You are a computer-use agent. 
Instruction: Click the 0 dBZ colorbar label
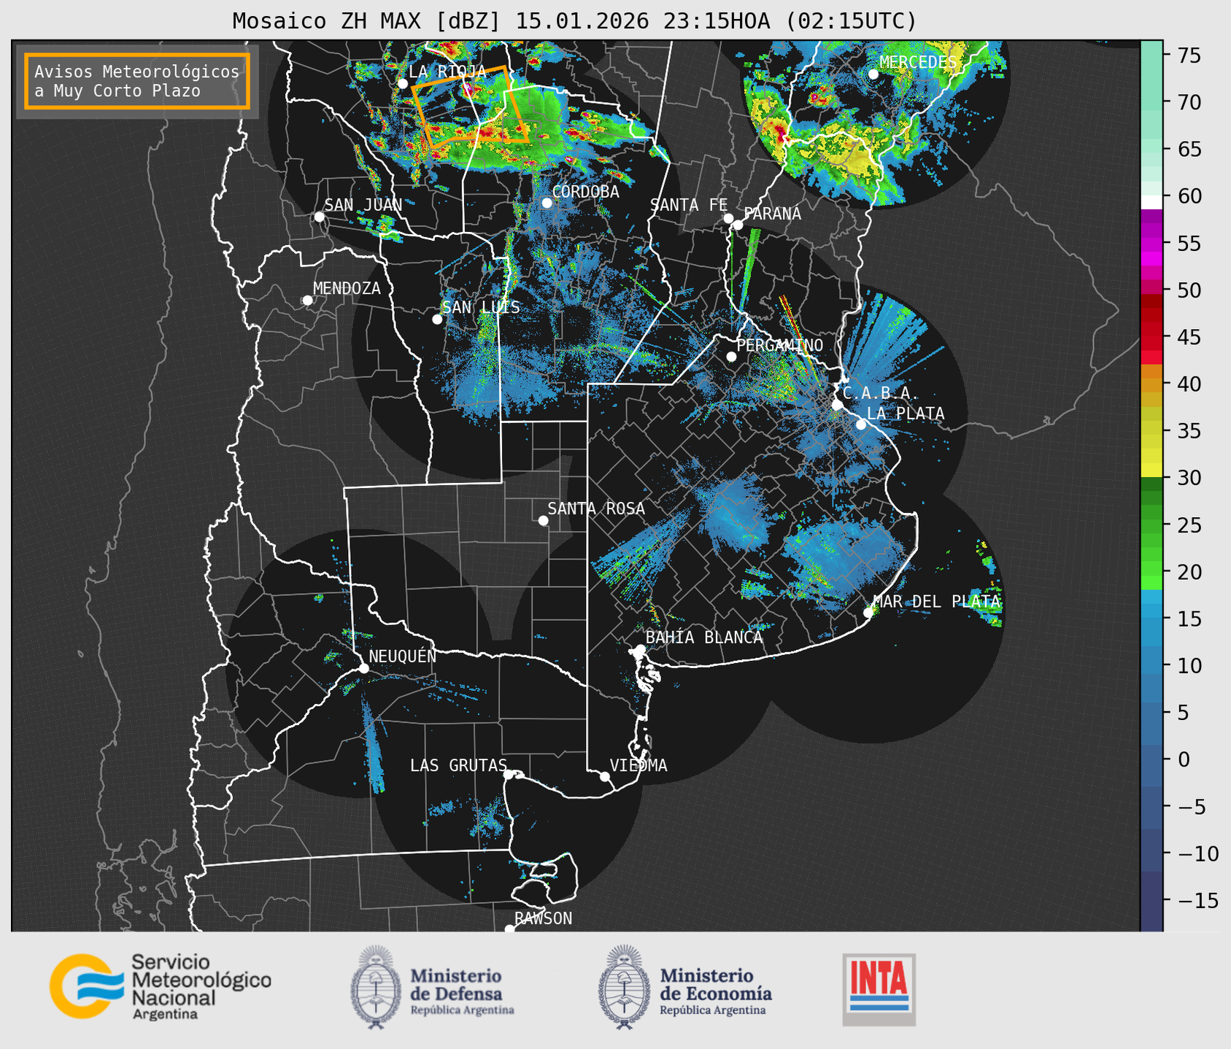pyautogui.click(x=1183, y=759)
